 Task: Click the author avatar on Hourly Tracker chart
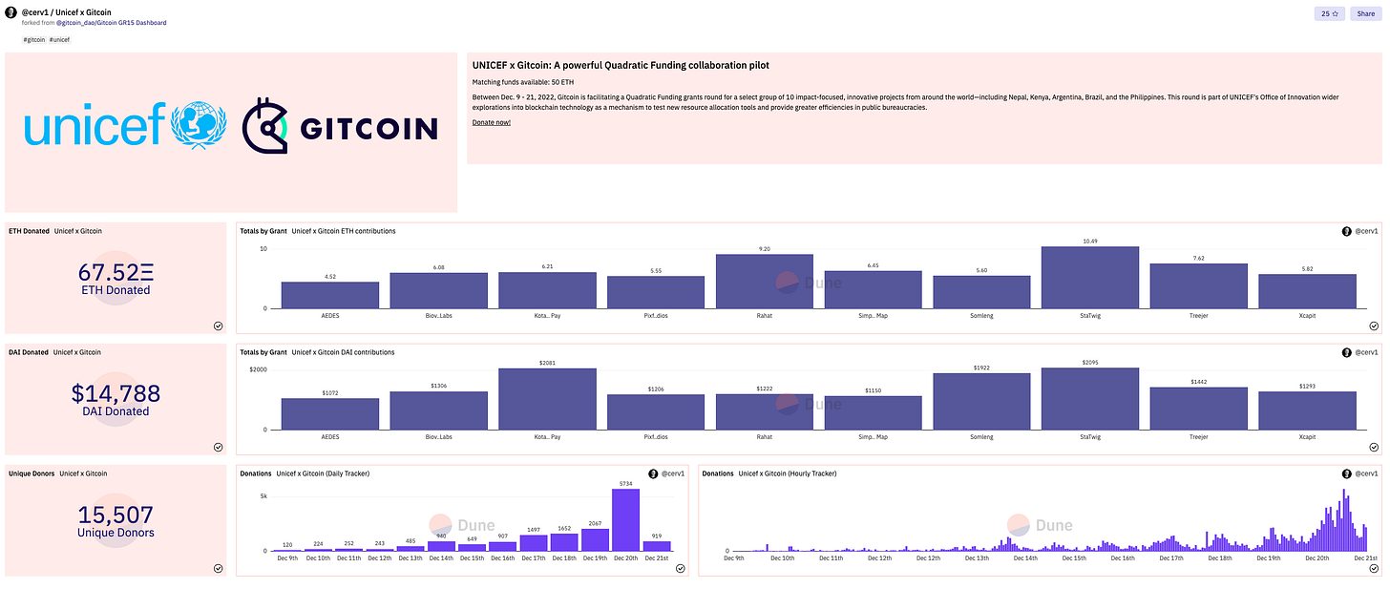click(x=1347, y=473)
